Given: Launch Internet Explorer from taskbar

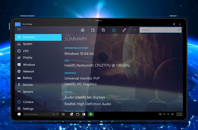Looking at the screenshot, I should pos(72,114).
